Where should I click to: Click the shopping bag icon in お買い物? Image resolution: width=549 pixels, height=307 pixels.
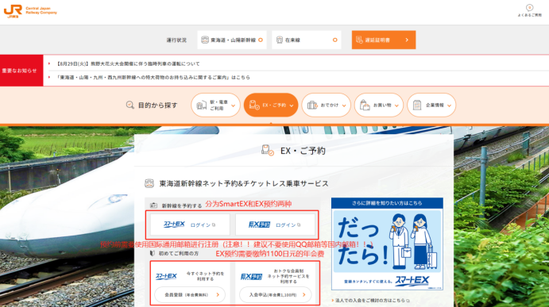coord(365,105)
